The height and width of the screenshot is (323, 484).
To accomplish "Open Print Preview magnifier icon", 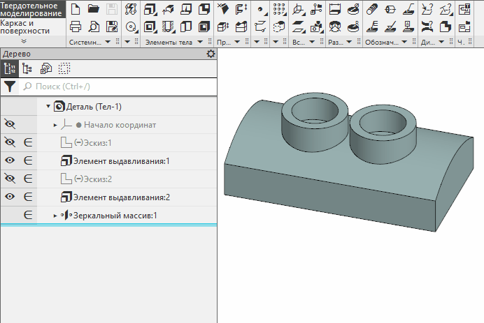I will click(x=94, y=27).
